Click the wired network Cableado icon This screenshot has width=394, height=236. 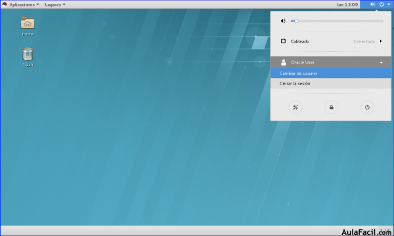[x=283, y=41]
